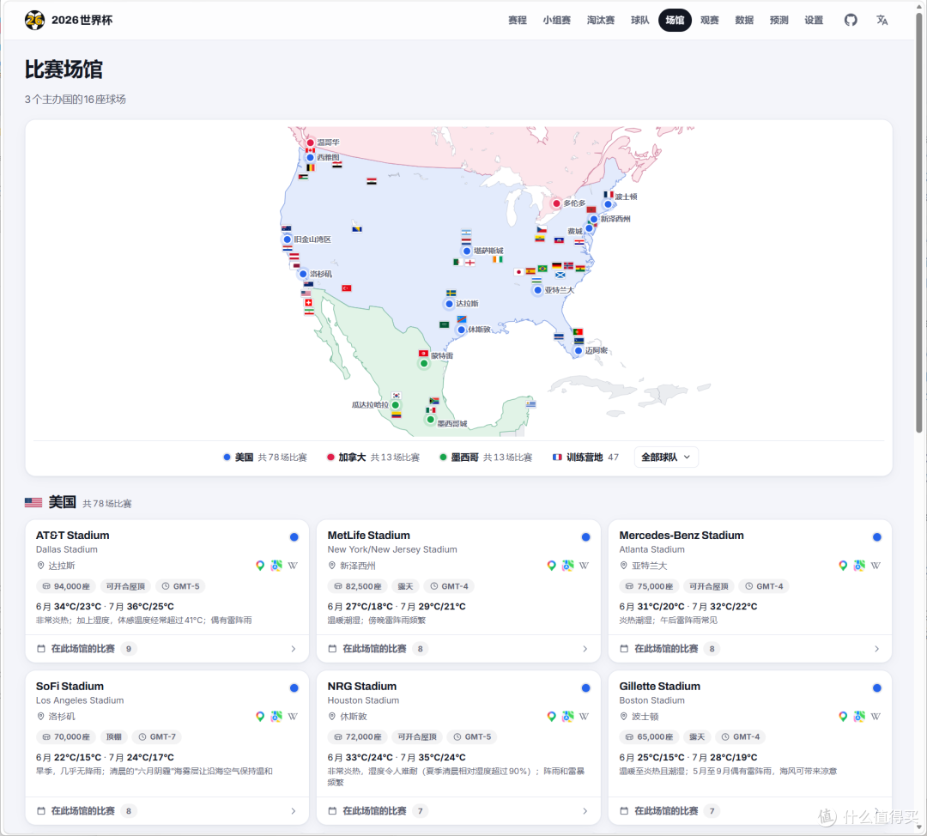This screenshot has width=927, height=836.
Task: Click the Toronto (多伦多) map marker
Action: pyautogui.click(x=556, y=203)
